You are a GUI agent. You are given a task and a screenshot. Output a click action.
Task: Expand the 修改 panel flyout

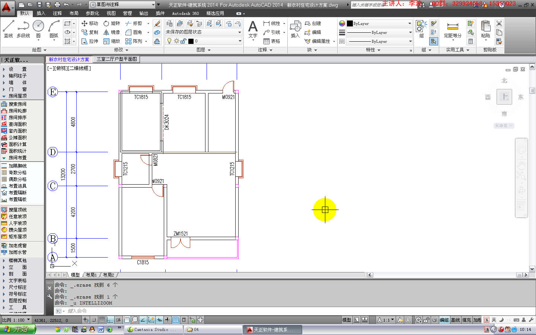(121, 50)
